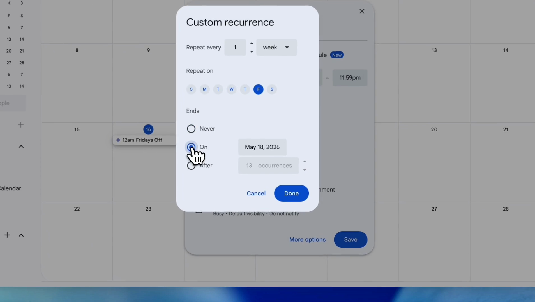Select the Never ends radio button

click(191, 129)
